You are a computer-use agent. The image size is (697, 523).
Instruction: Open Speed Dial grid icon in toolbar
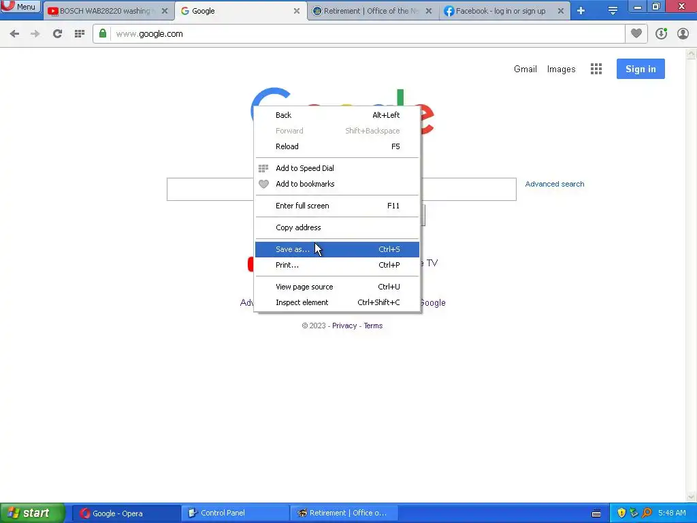click(x=80, y=34)
